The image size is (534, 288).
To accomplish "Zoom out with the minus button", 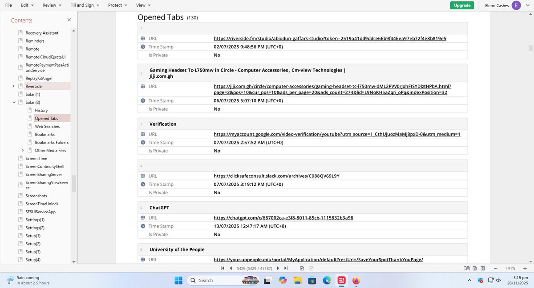I will tap(495, 268).
